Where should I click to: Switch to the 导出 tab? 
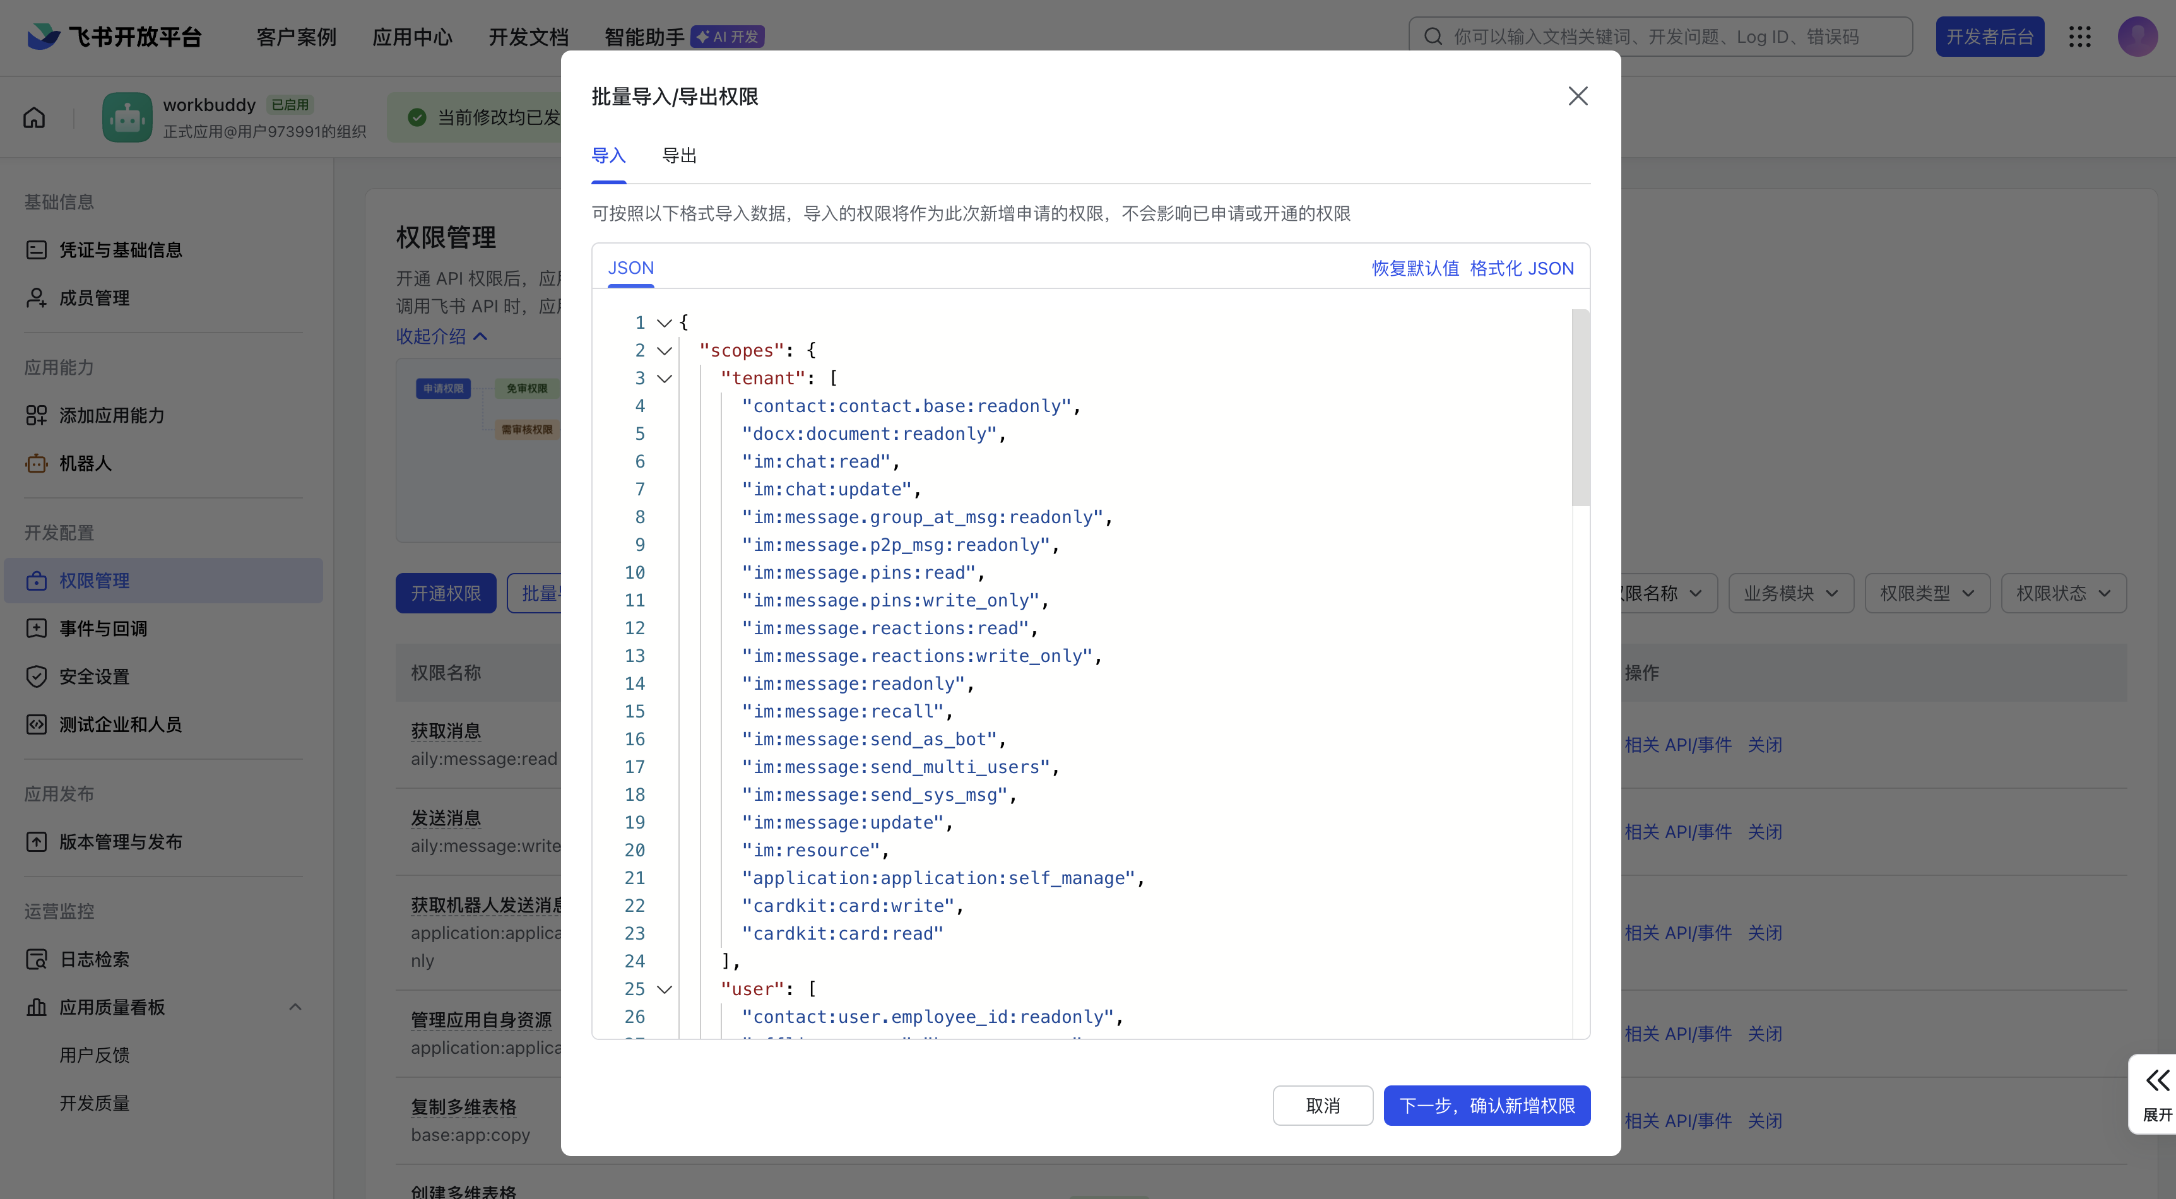coord(679,155)
